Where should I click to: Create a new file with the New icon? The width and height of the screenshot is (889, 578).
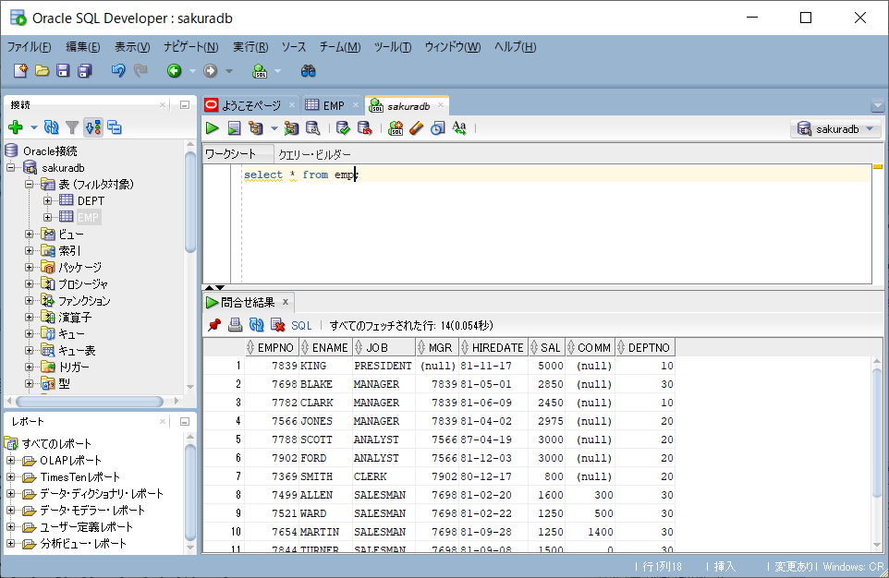(x=20, y=71)
